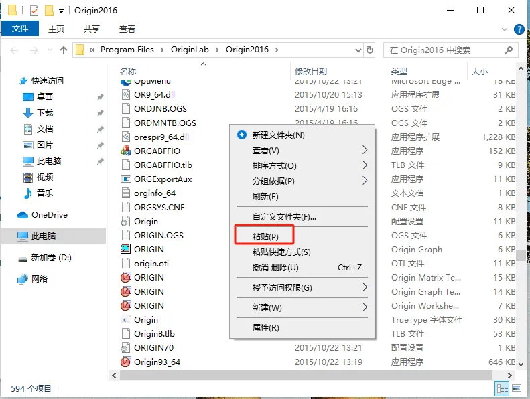The height and width of the screenshot is (399, 530).
Task: Click the Videos icon in sidebar
Action: pos(27,177)
